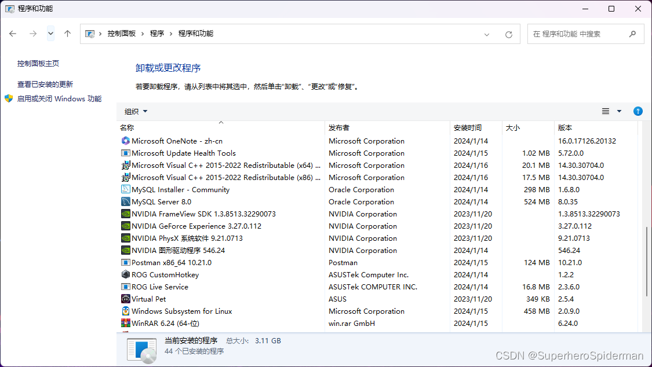Click version 16.0.17126.20132 cell
Viewport: 652px width, 367px height.
coord(587,141)
